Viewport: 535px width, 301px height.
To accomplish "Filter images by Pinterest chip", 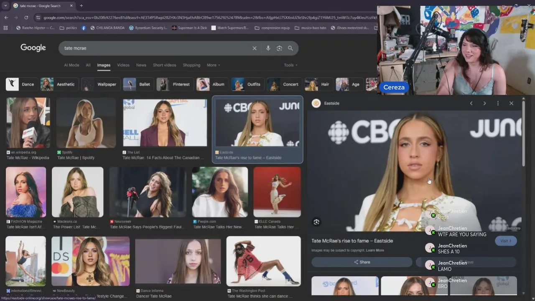I will tap(175, 84).
